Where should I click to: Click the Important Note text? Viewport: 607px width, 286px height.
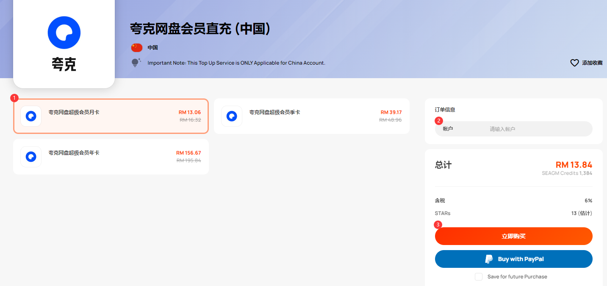point(236,63)
